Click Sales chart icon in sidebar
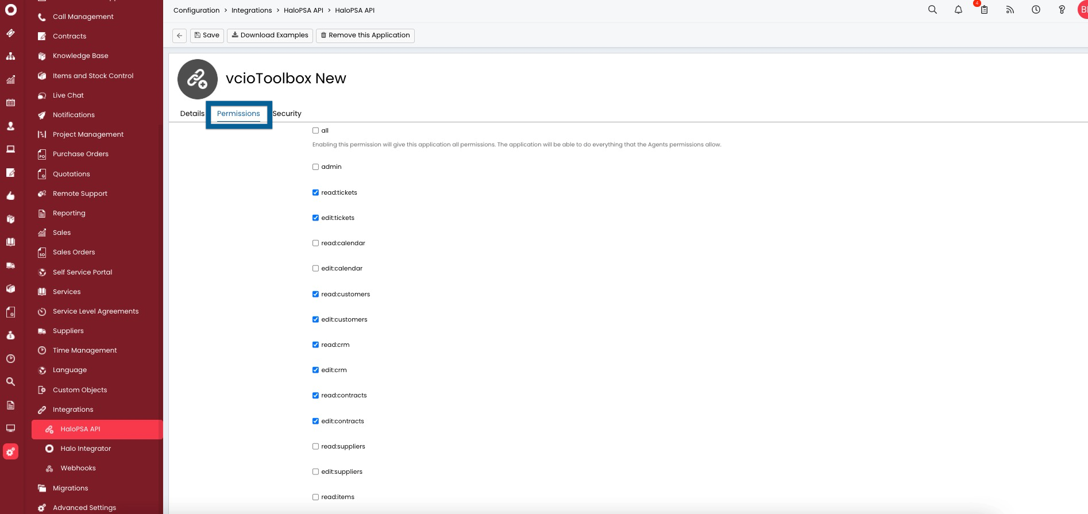 42,233
